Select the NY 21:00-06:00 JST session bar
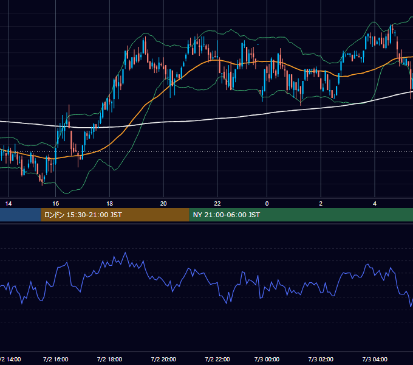 point(301,215)
